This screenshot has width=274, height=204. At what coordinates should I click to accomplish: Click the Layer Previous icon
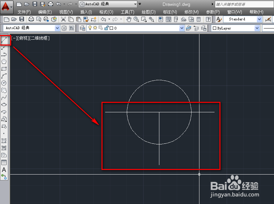tap(196, 28)
